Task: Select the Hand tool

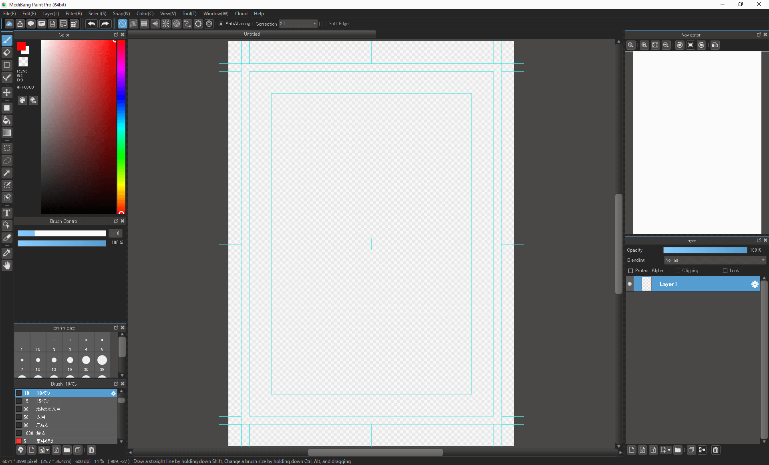Action: tap(7, 265)
